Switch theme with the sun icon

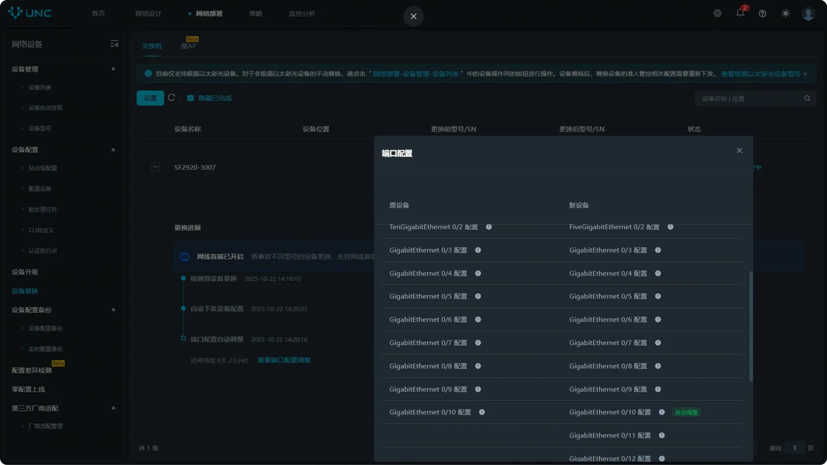point(786,14)
